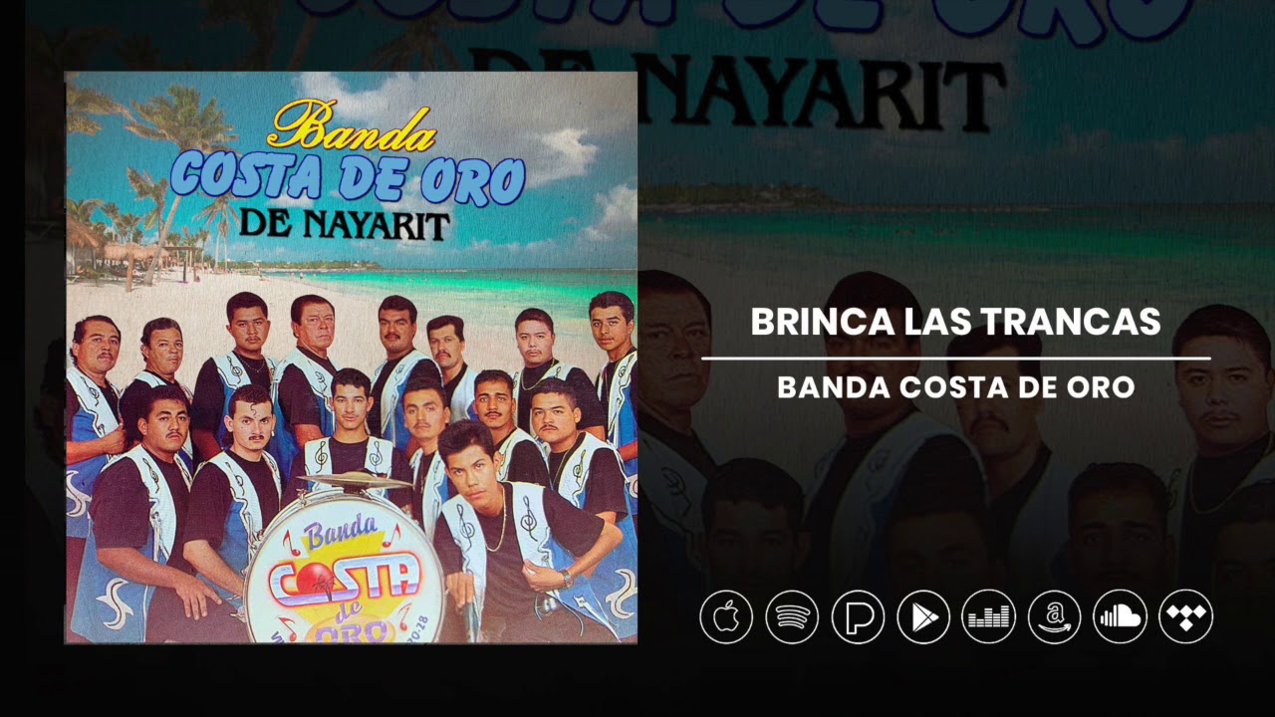The image size is (1275, 717).
Task: Click the BANDA COSTA DE ORO artist name
Action: [956, 387]
